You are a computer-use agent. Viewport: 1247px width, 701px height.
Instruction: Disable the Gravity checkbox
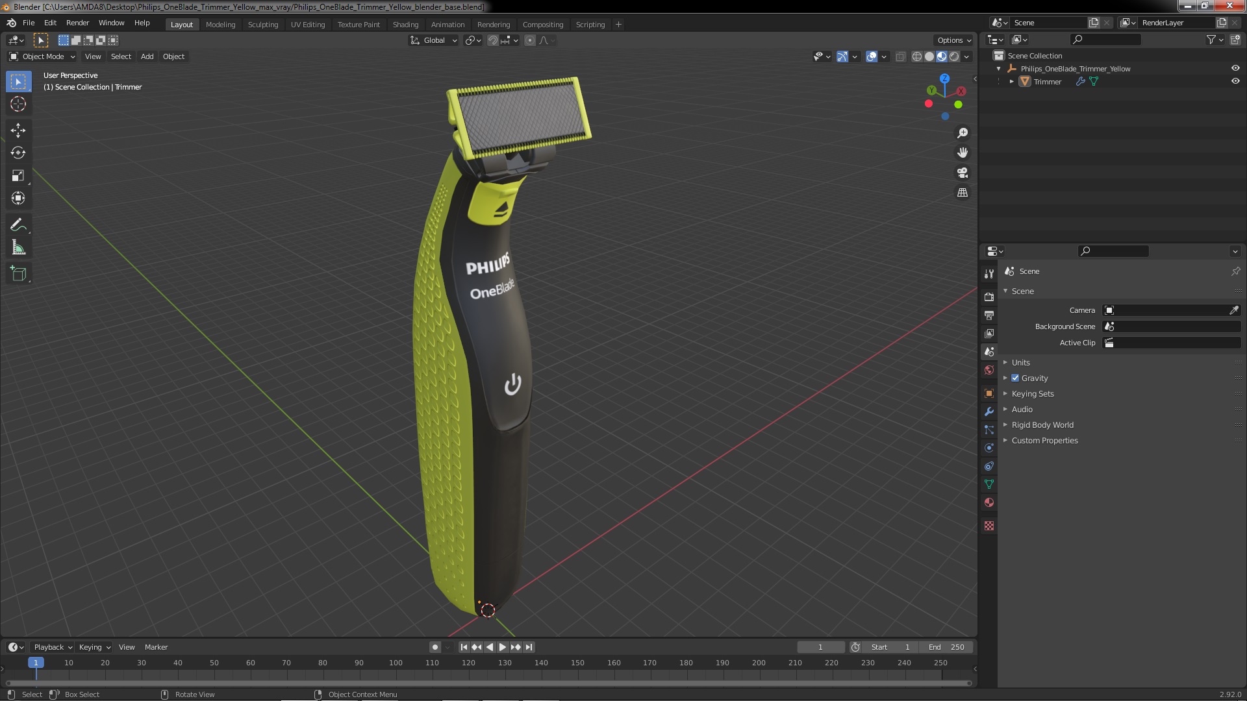[1015, 378]
